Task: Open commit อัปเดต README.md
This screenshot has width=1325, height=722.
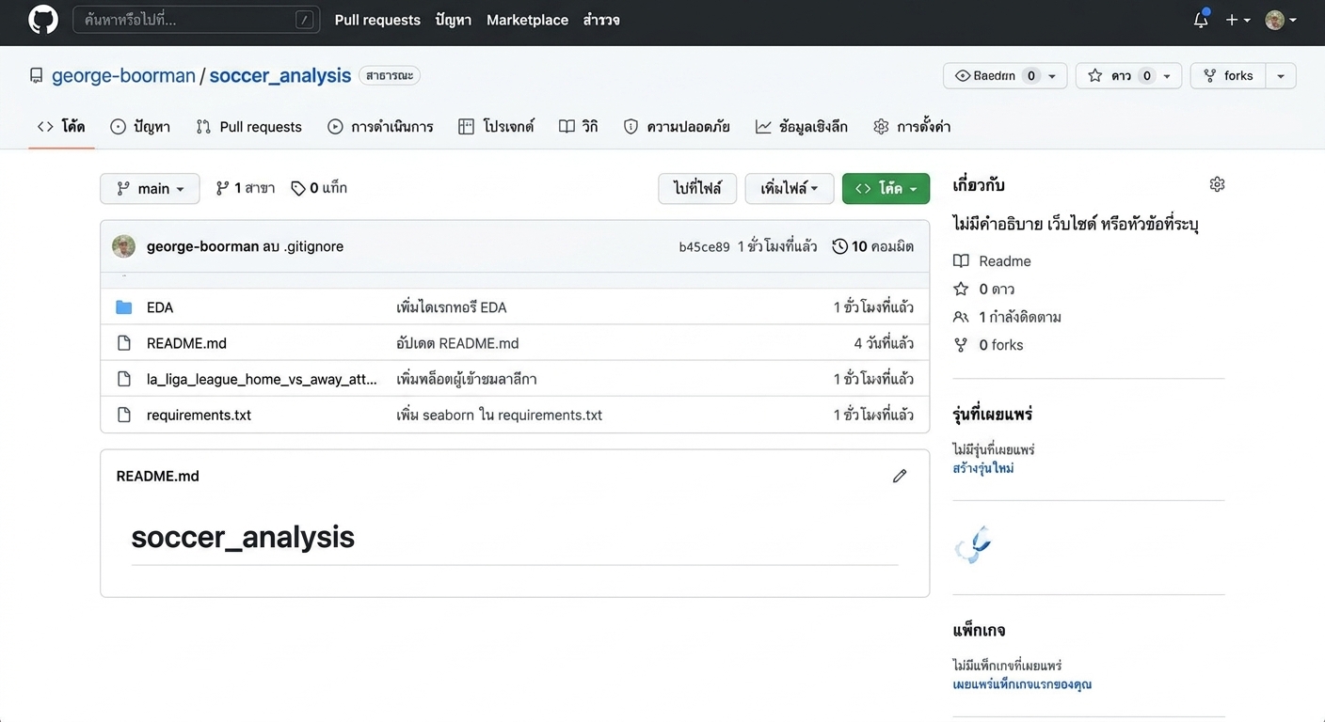Action: 457,343
